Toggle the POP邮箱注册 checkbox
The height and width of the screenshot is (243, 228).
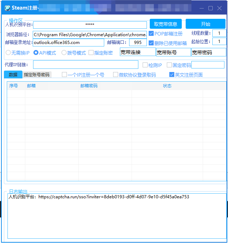[151, 34]
